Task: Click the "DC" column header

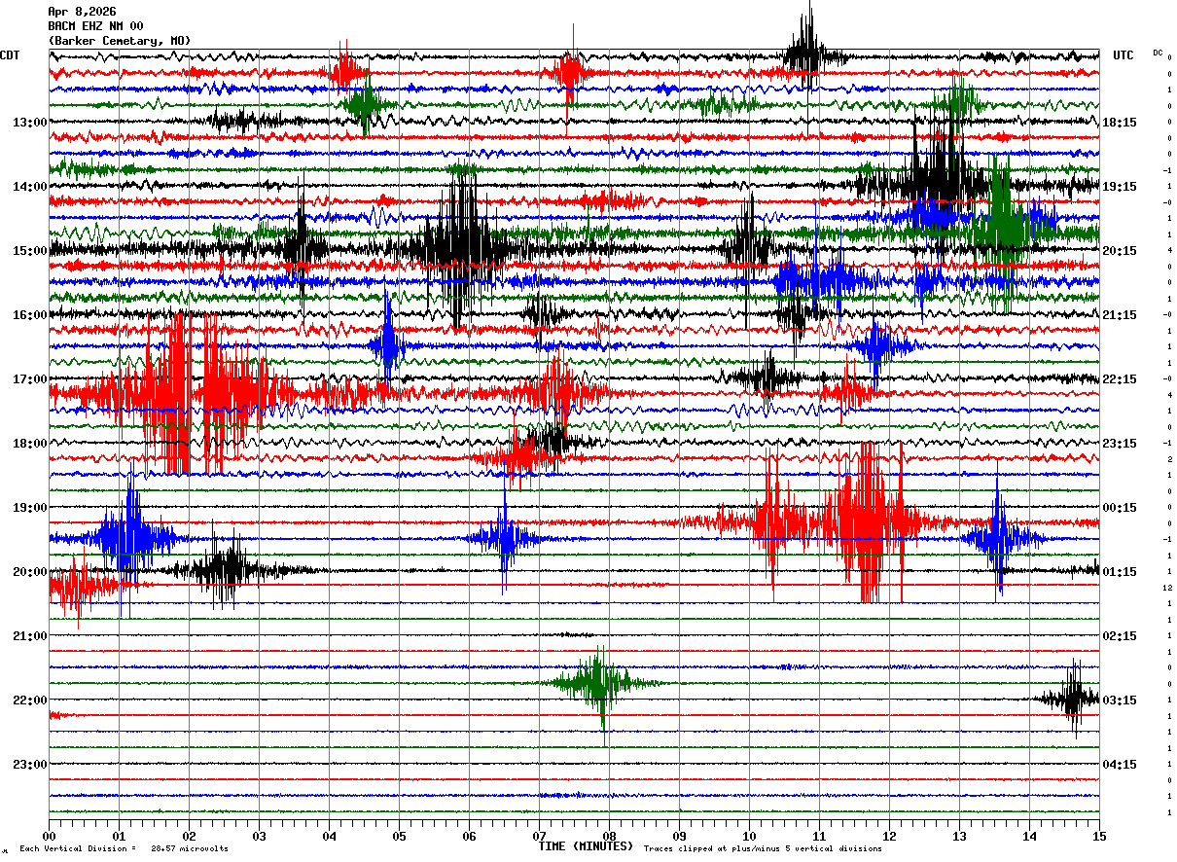Action: click(1158, 53)
